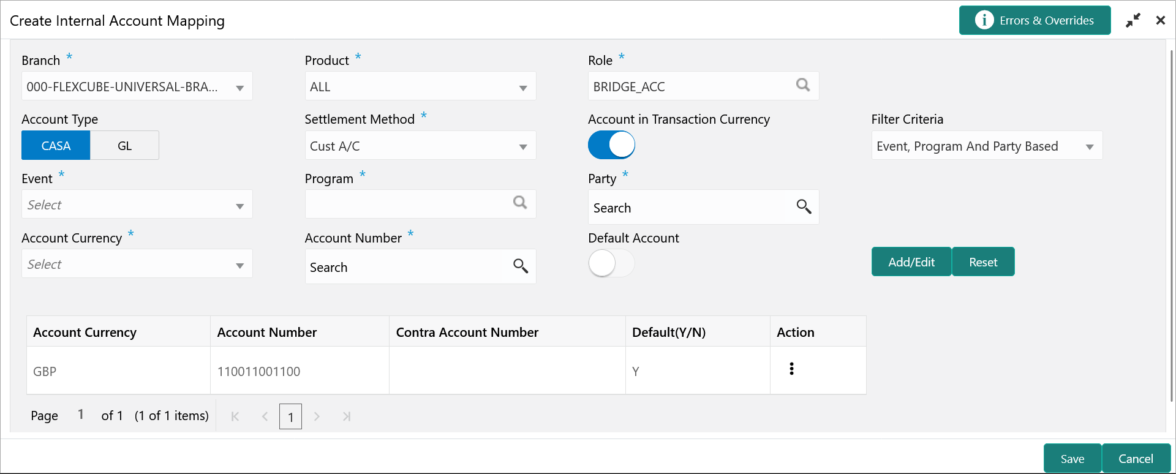This screenshot has height=474, width=1176.
Task: Select the CASA account type option
Action: tap(56, 146)
